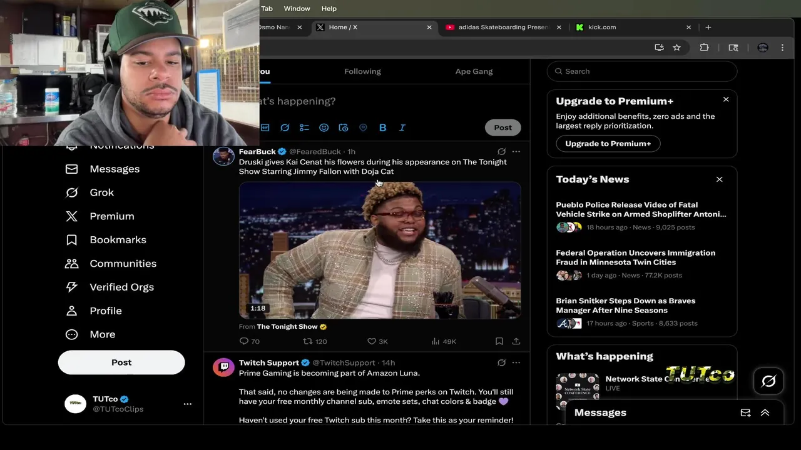Open The Tonight Show source link
Viewport: 801px width, 450px height.
click(x=292, y=327)
